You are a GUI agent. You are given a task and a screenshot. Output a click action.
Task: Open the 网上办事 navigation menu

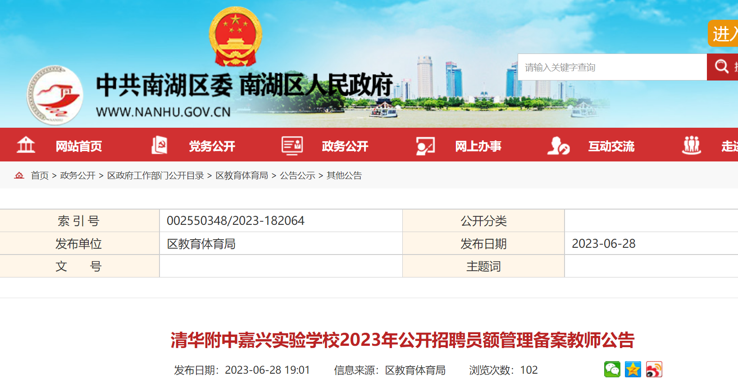[x=478, y=146]
